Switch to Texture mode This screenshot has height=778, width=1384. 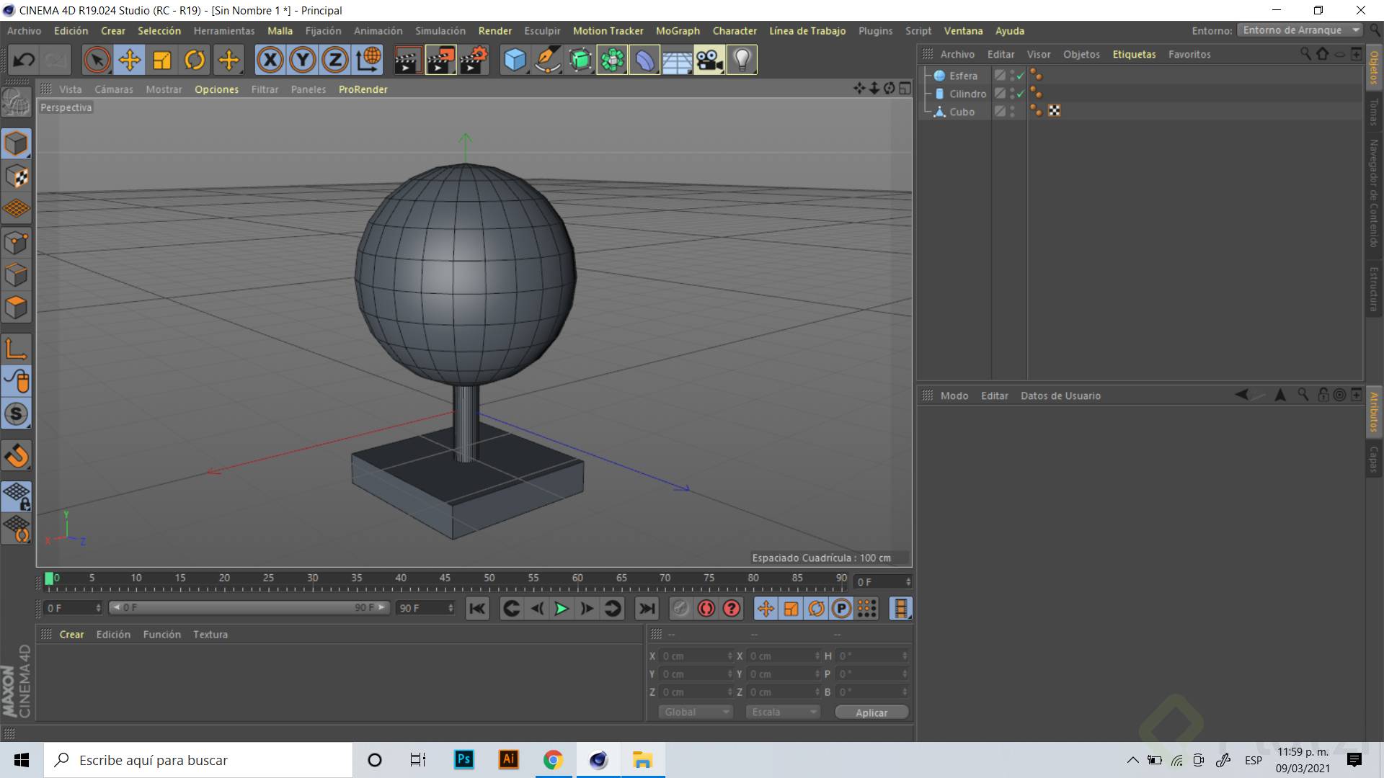(16, 176)
